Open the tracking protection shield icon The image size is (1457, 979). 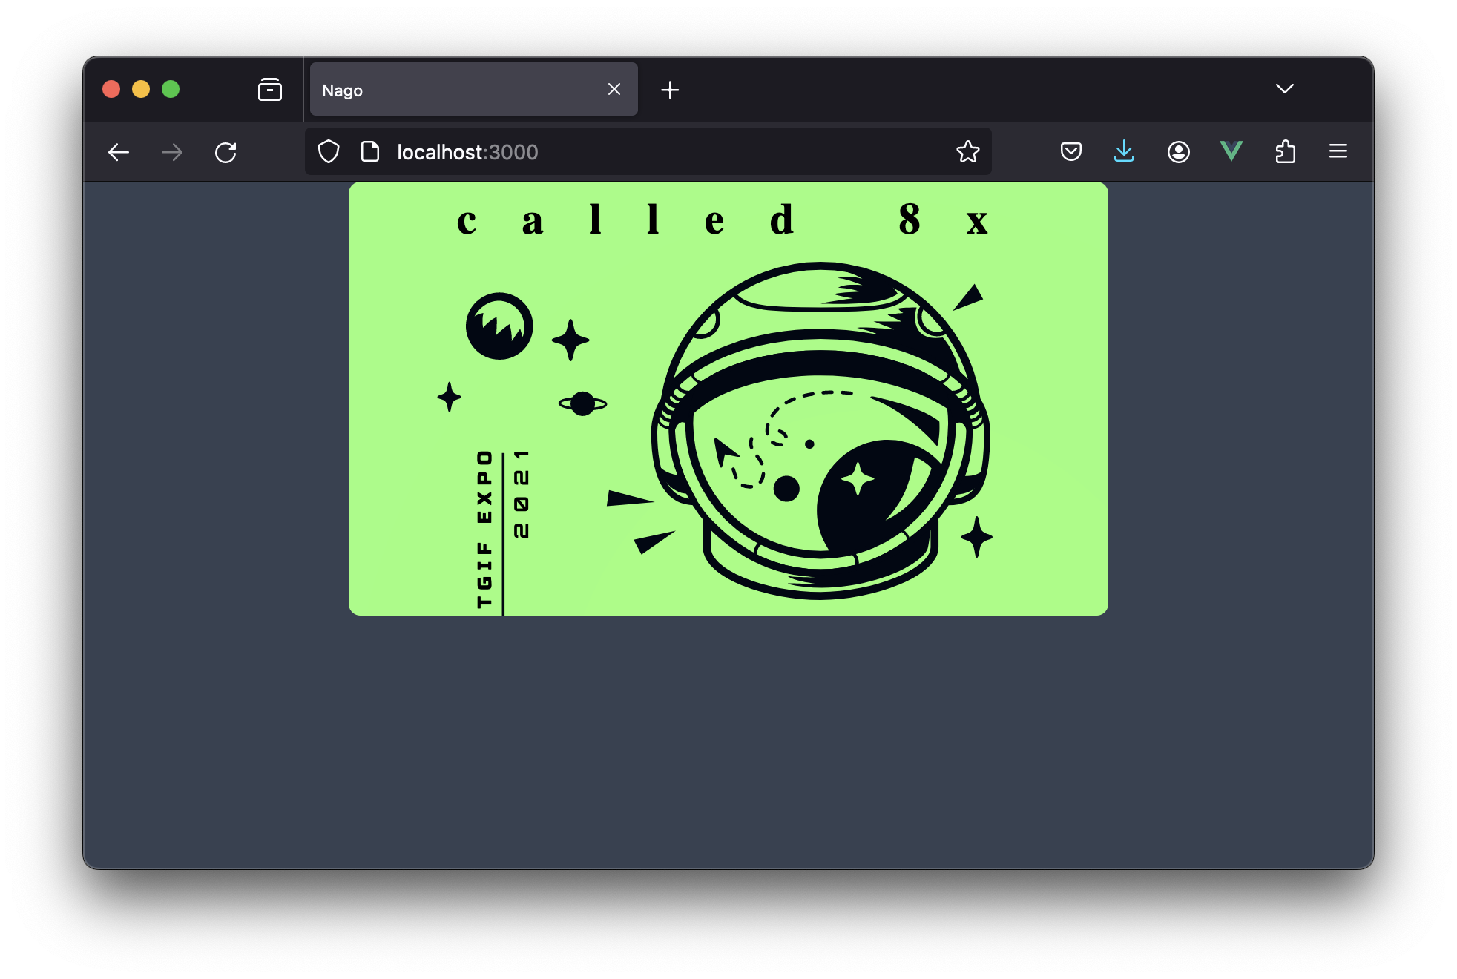(329, 152)
